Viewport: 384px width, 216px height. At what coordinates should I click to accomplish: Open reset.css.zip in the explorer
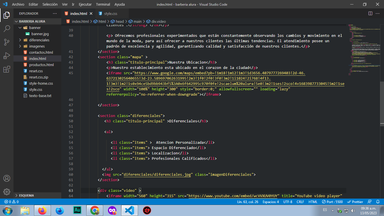(37, 77)
